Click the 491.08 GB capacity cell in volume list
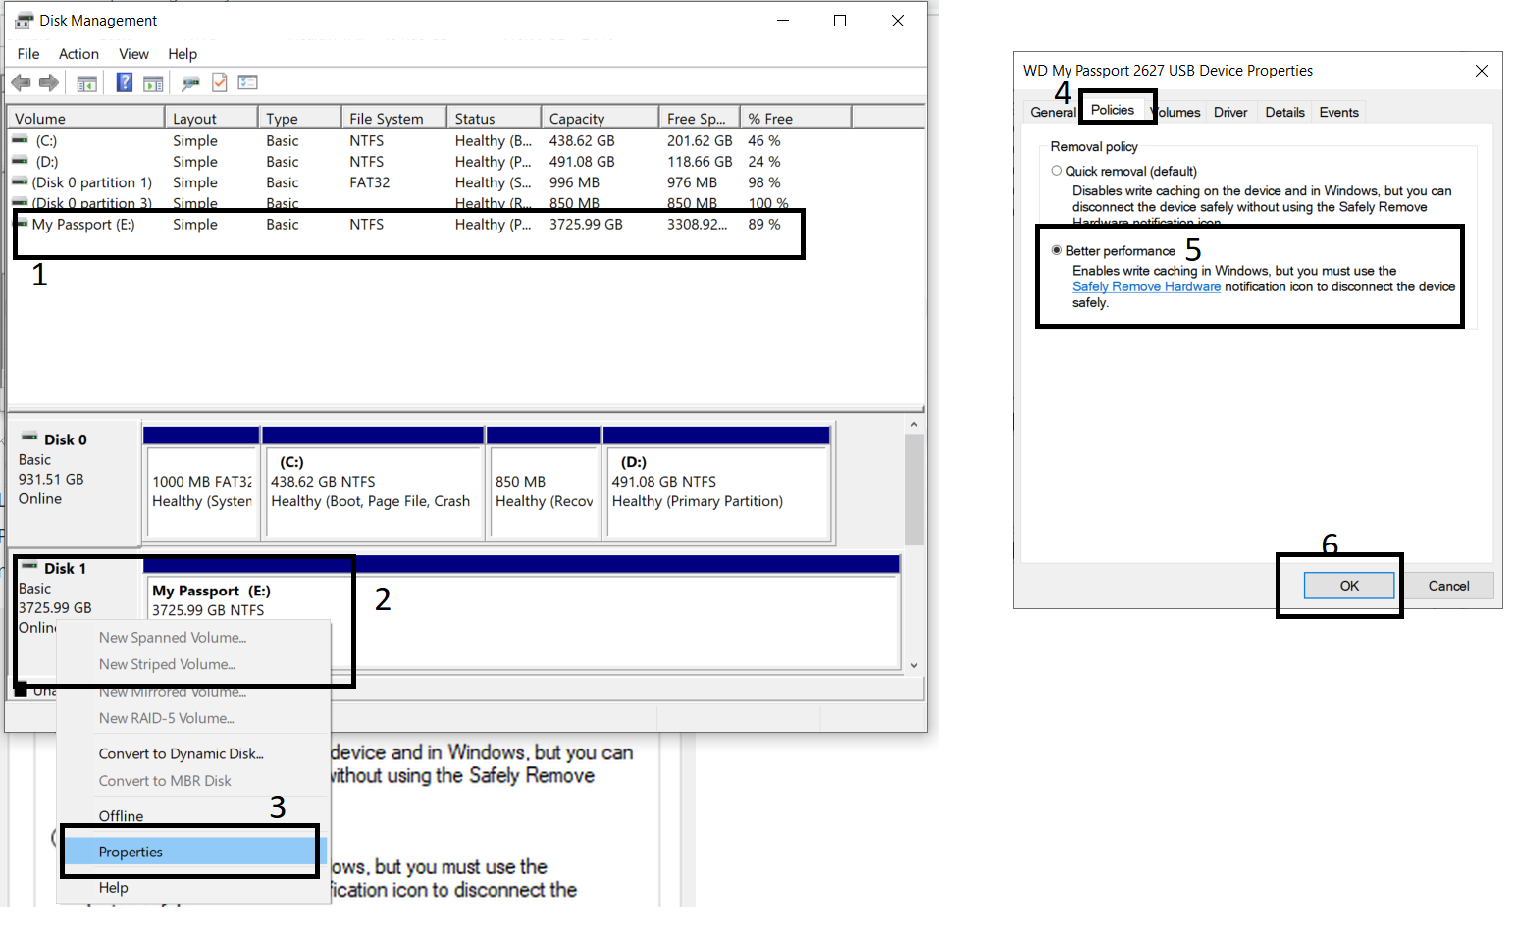Image resolution: width=1515 pixels, height=930 pixels. pos(582,162)
